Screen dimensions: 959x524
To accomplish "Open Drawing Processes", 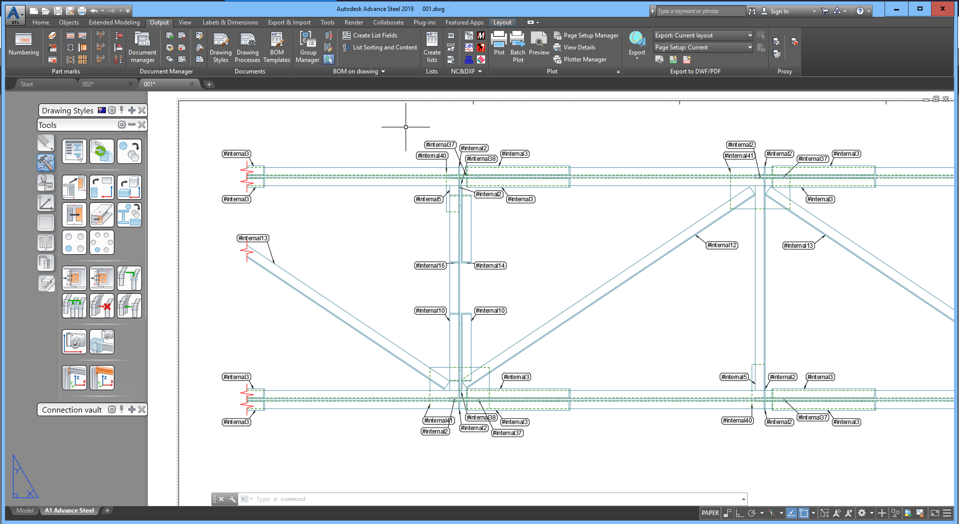I will pyautogui.click(x=247, y=46).
